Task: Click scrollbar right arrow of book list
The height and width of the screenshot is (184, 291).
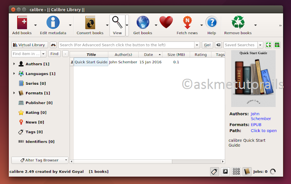Action: pos(223,162)
